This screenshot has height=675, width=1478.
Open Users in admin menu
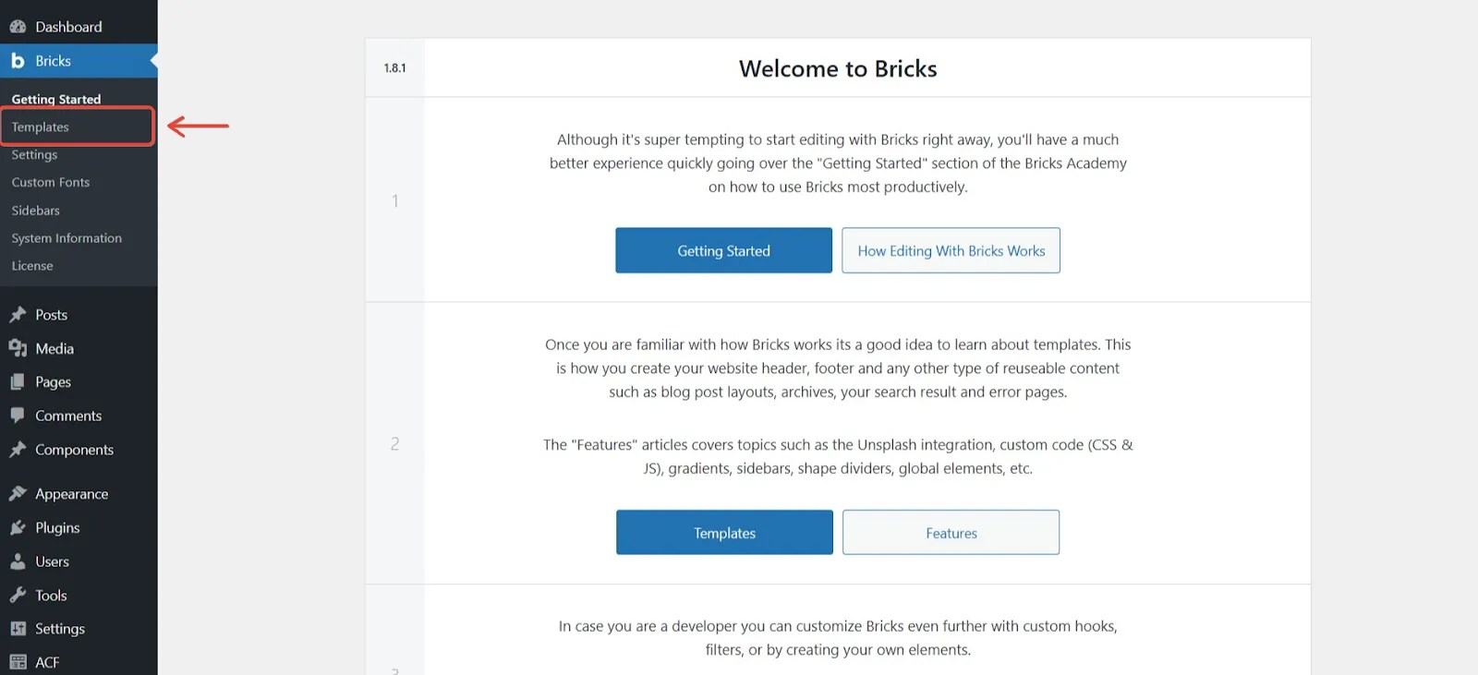coord(79,561)
